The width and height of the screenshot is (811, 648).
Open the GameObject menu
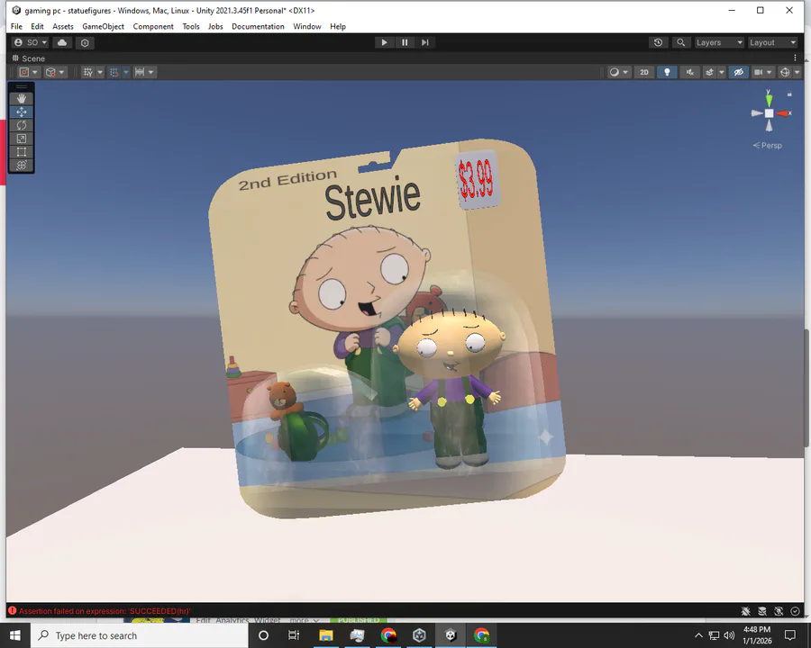[x=103, y=26]
